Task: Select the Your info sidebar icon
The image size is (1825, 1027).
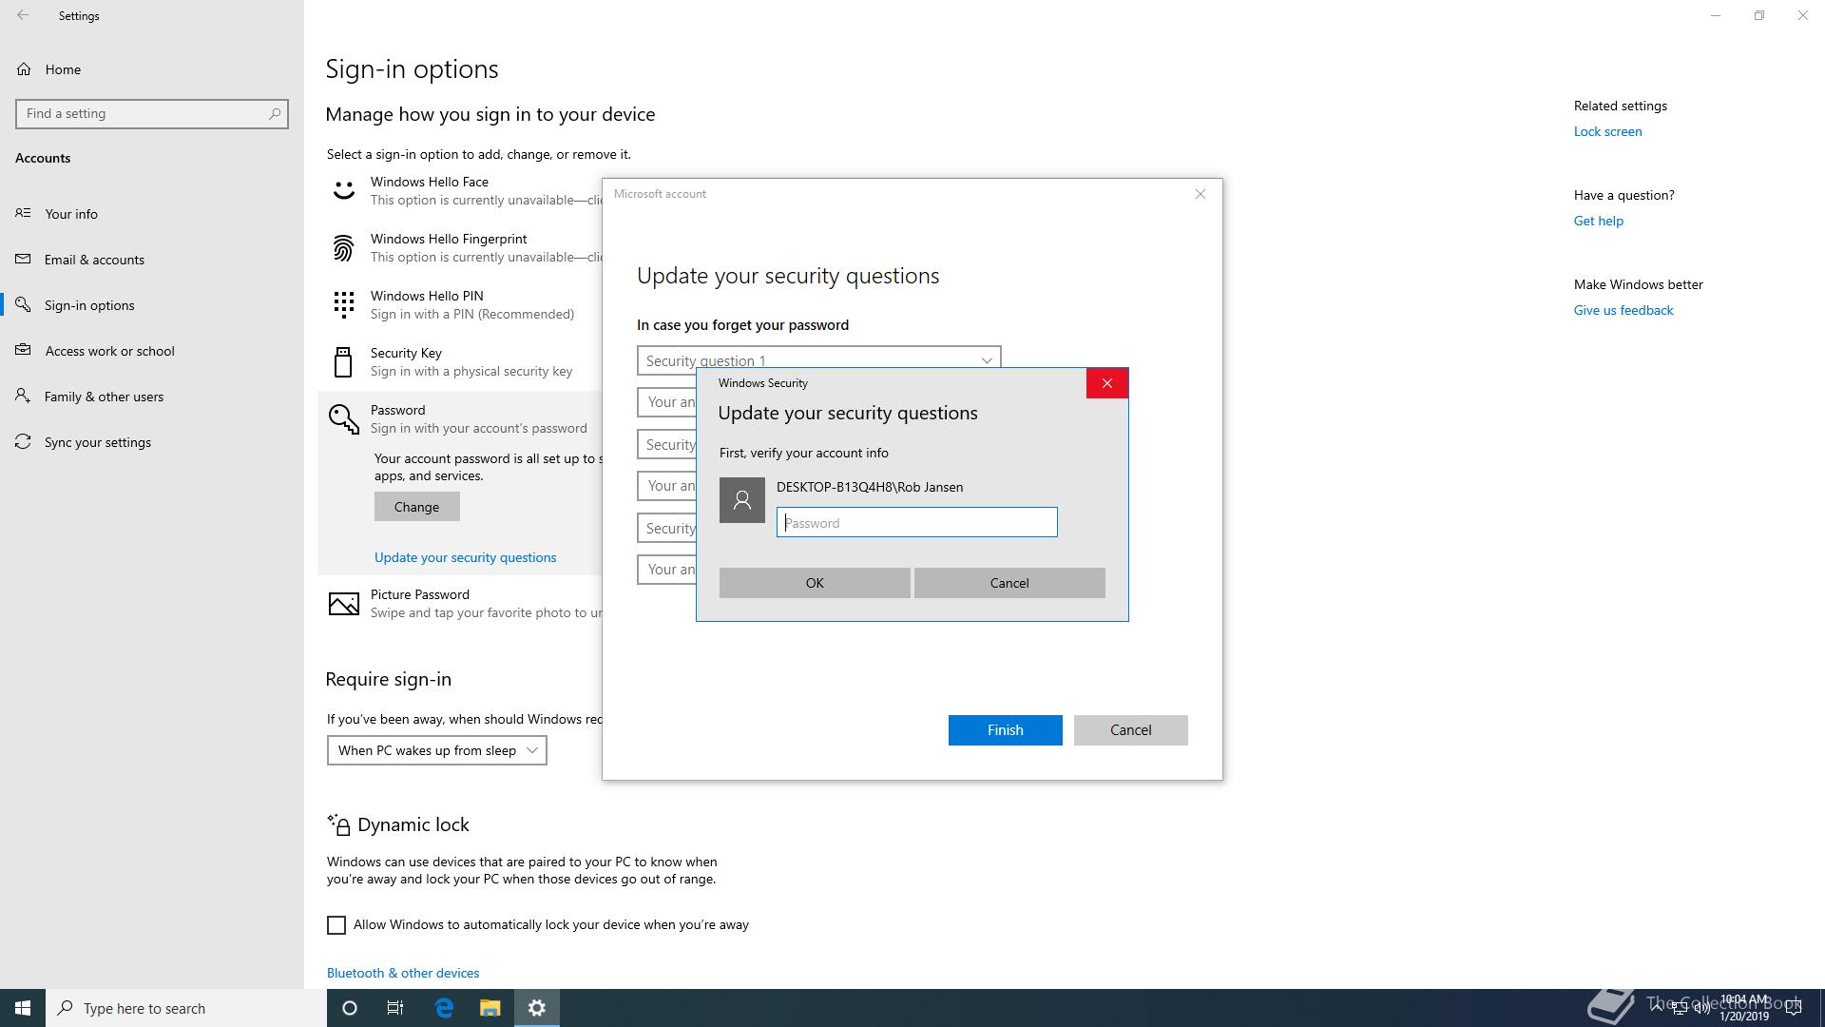Action: coord(23,213)
